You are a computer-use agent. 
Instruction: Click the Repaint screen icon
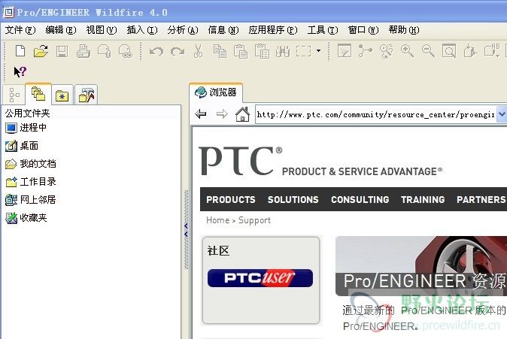(345, 51)
